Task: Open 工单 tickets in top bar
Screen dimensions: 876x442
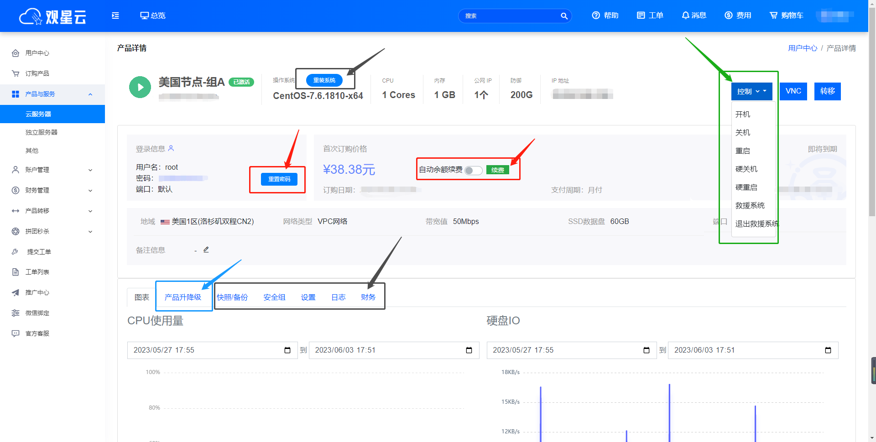Action: 650,16
